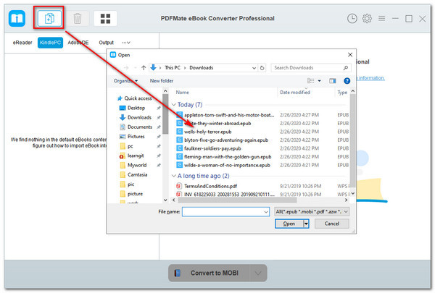
Task: Sort by Date modified column header
Action: (295, 92)
